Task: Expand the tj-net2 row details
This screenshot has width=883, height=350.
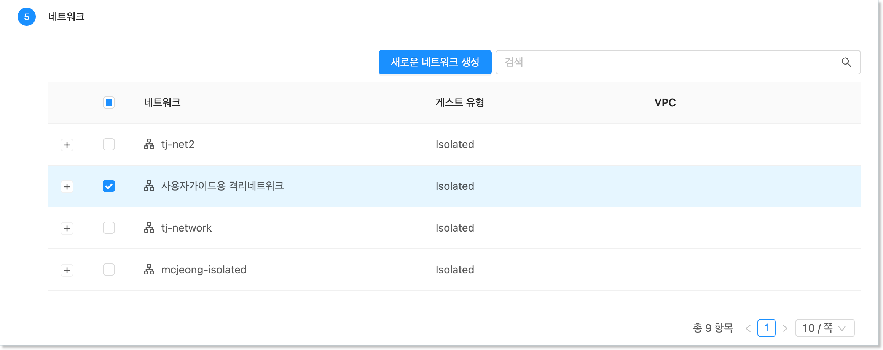Action: pyautogui.click(x=67, y=145)
